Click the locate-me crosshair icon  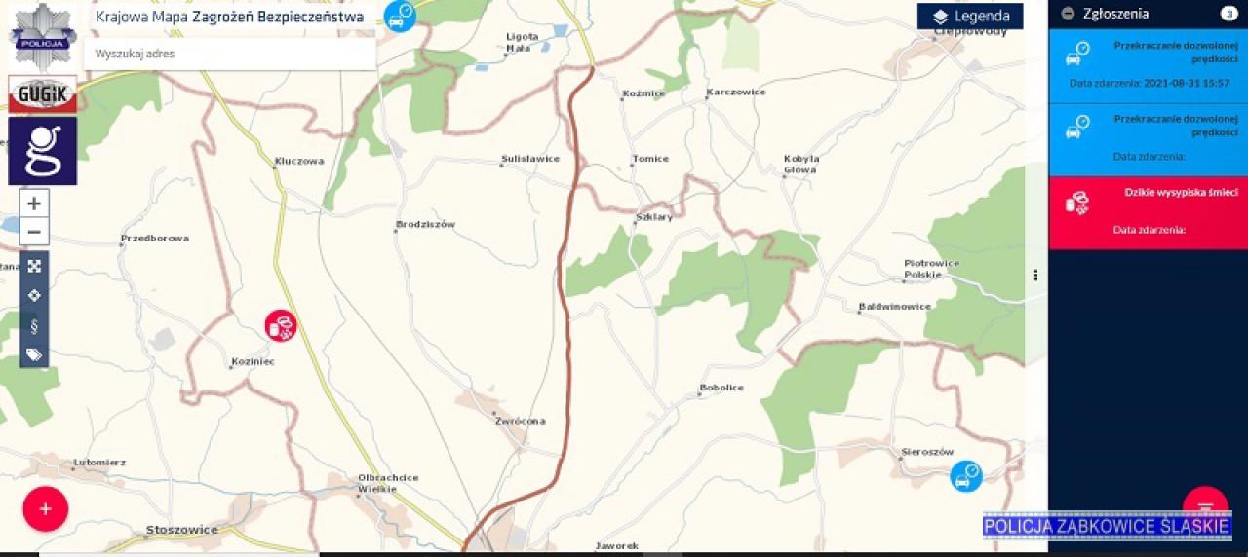(x=34, y=295)
